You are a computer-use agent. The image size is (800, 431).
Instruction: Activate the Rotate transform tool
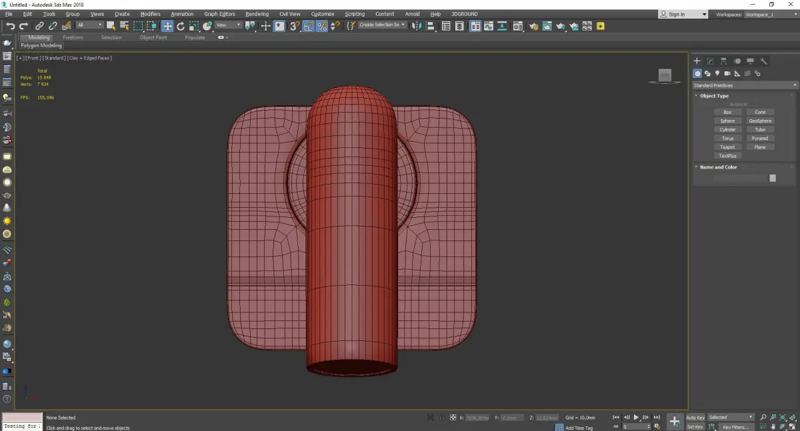(x=181, y=26)
